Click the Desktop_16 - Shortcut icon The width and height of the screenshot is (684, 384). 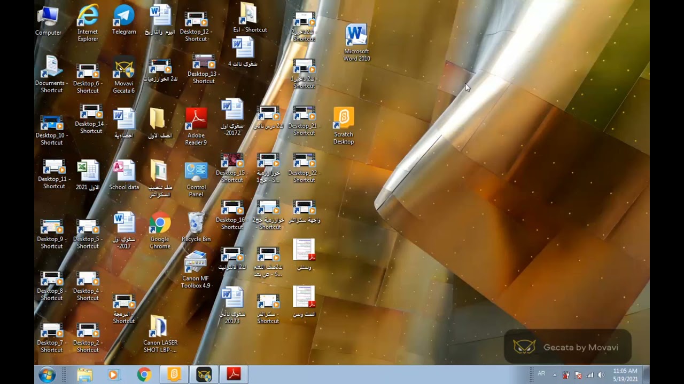pyautogui.click(x=232, y=214)
